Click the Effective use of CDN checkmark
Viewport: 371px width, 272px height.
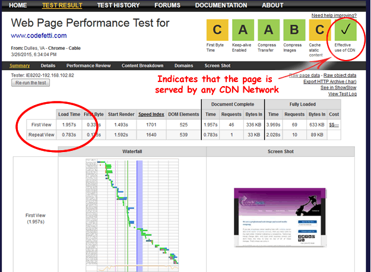coord(345,30)
